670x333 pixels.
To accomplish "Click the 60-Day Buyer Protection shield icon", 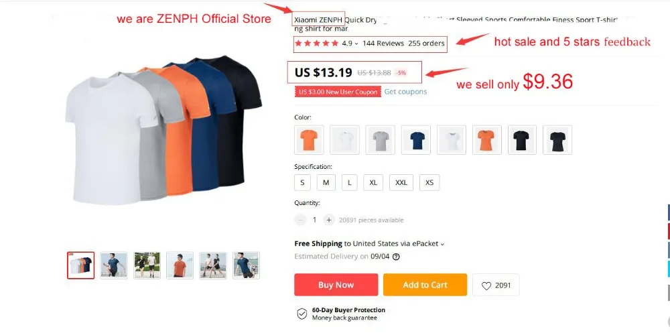I will click(x=301, y=314).
